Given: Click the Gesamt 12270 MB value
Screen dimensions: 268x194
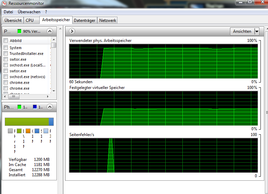Looking at the screenshot, I should [x=41, y=170].
